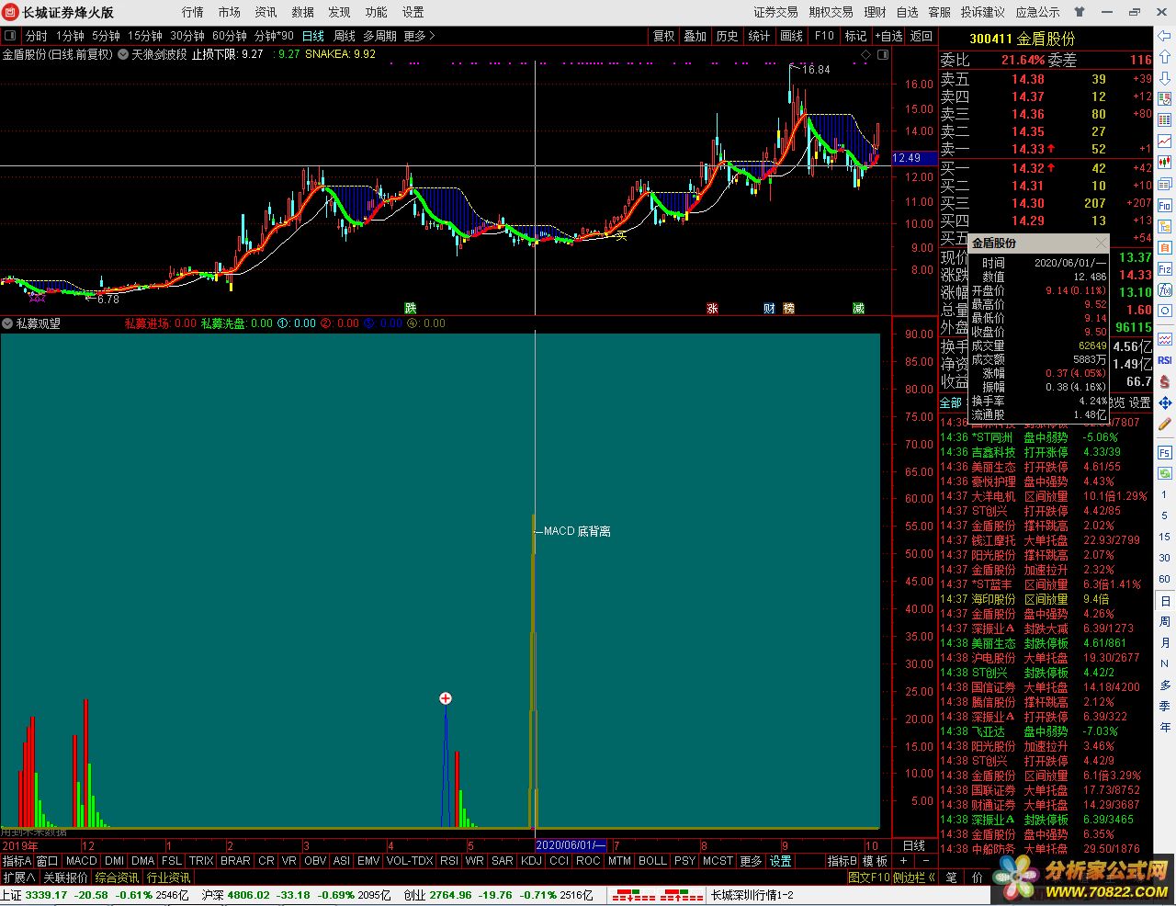Click the 画线 draw line button

[x=792, y=36]
